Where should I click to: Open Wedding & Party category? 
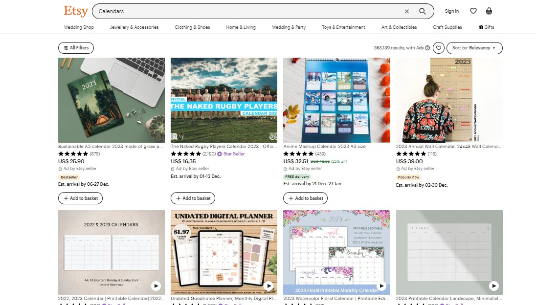[289, 27]
